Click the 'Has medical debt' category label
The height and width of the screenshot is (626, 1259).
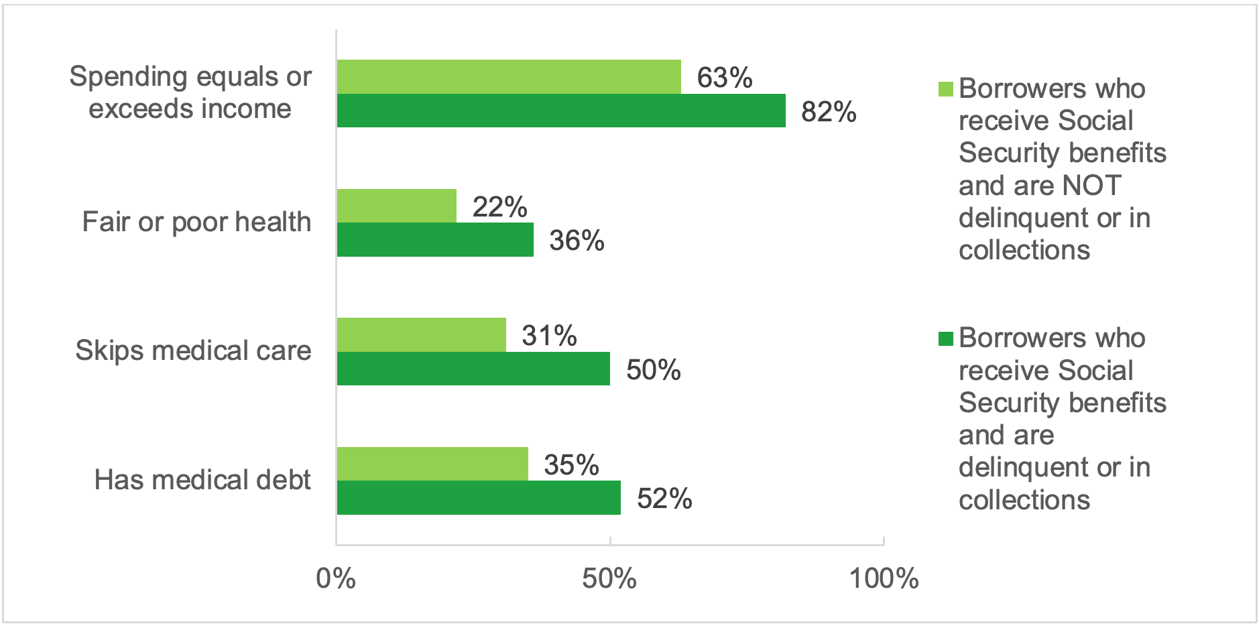(x=202, y=480)
